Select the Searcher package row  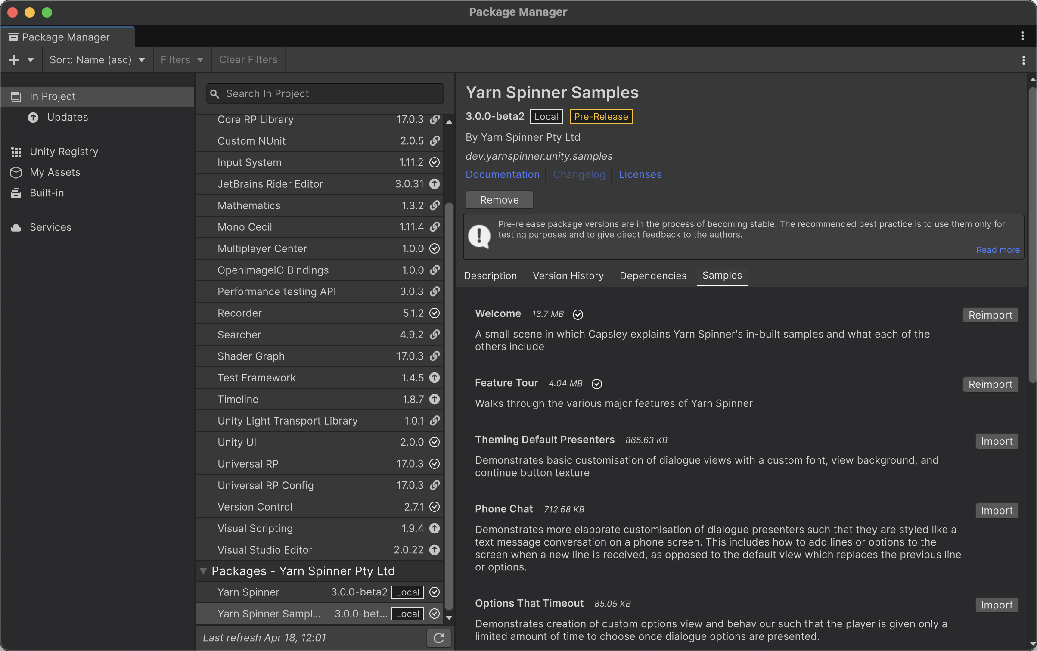coord(320,335)
